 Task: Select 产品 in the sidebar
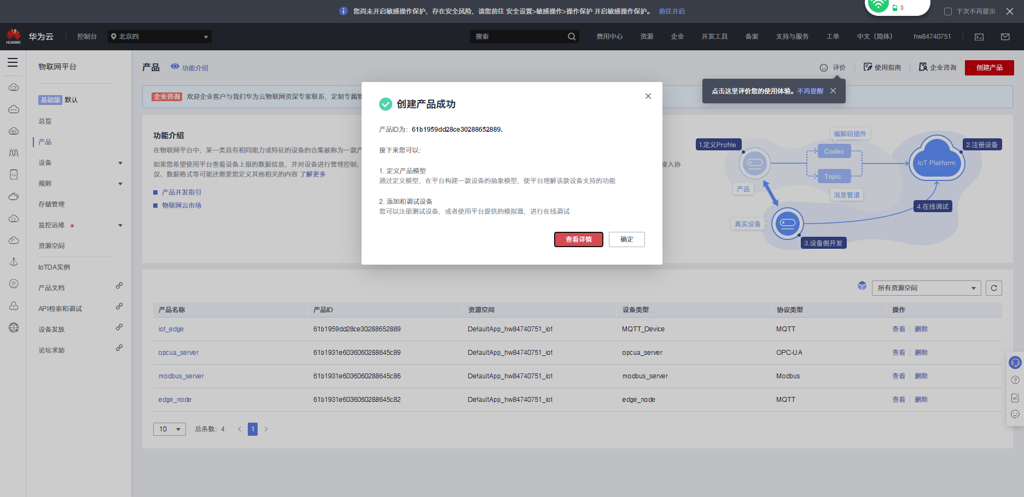coord(45,142)
